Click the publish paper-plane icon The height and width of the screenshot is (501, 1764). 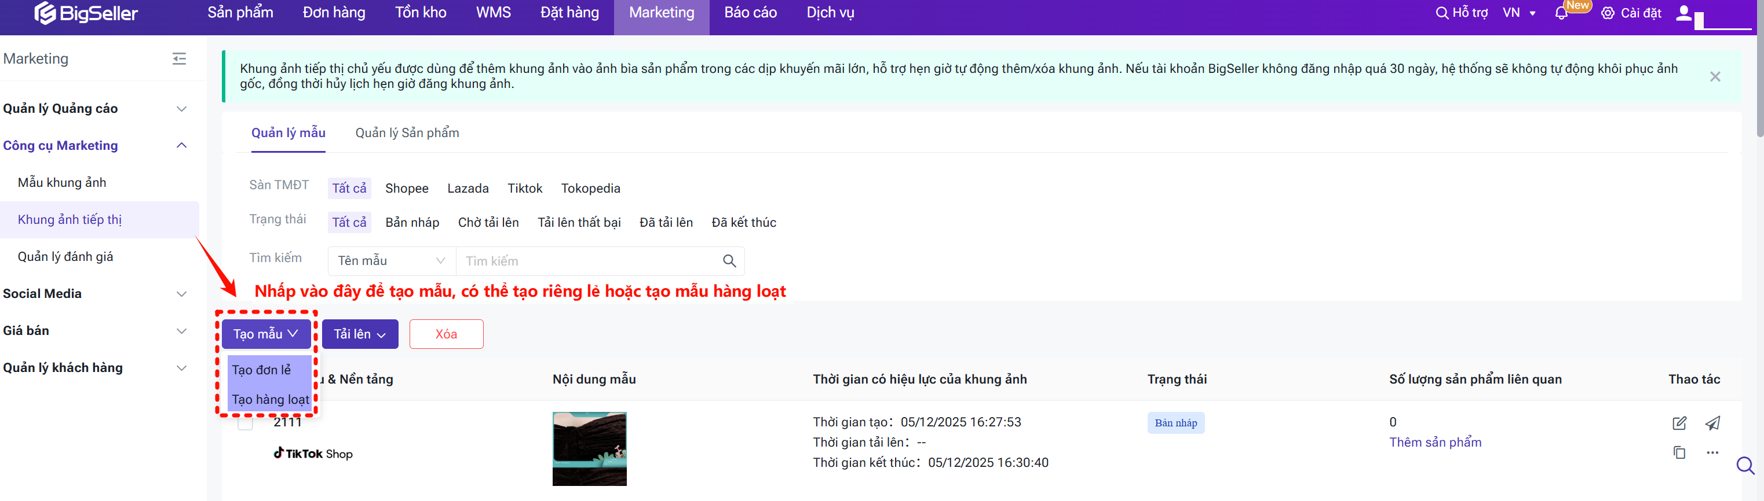[1712, 423]
